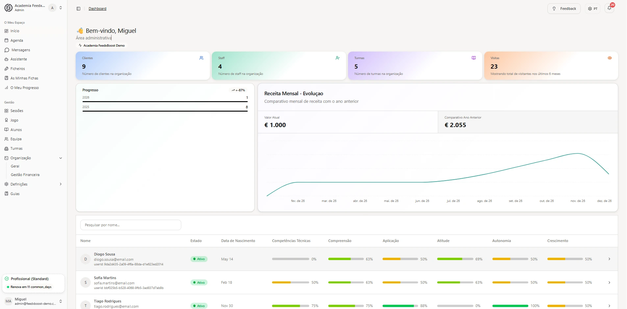Toggle the sidebar with the panel icon
Screen dimensions: 627x309
point(78,8)
